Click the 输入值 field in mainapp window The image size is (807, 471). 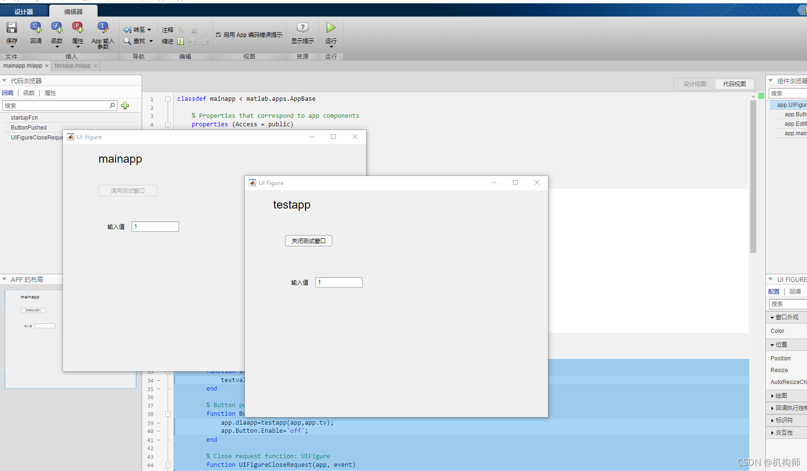(x=155, y=227)
